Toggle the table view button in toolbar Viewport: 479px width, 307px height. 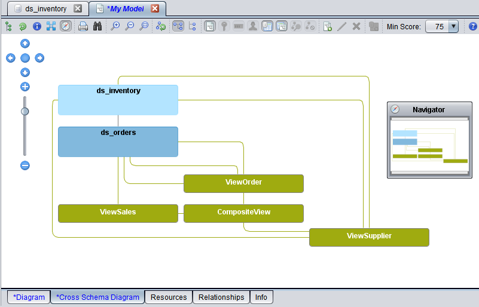[267, 26]
